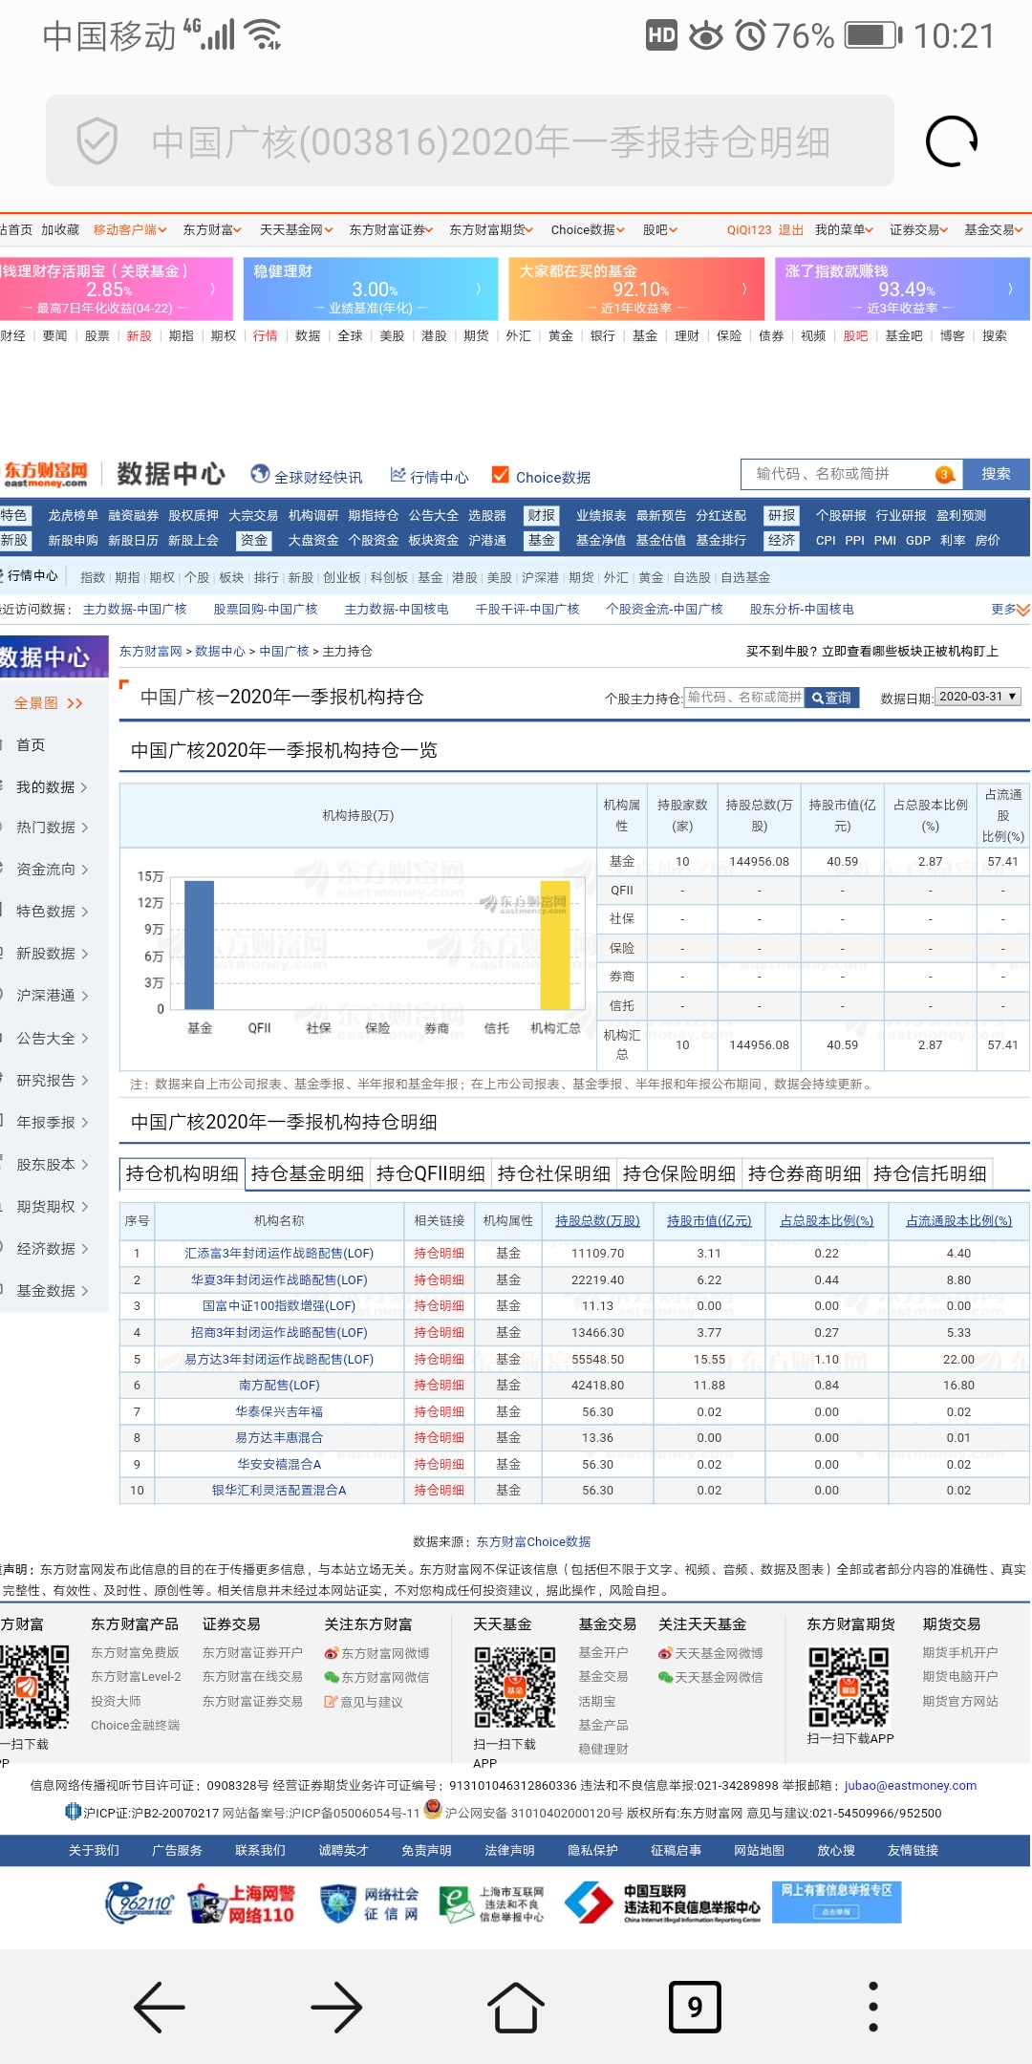Viewport: 1032px width, 2064px height.
Task: Expand 更多 recently visited data
Action: [x=1010, y=610]
